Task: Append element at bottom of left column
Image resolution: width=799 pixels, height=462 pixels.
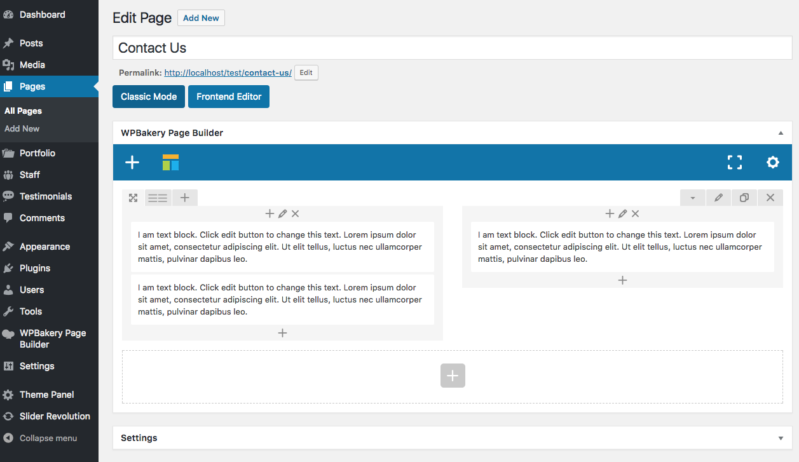Action: point(283,333)
